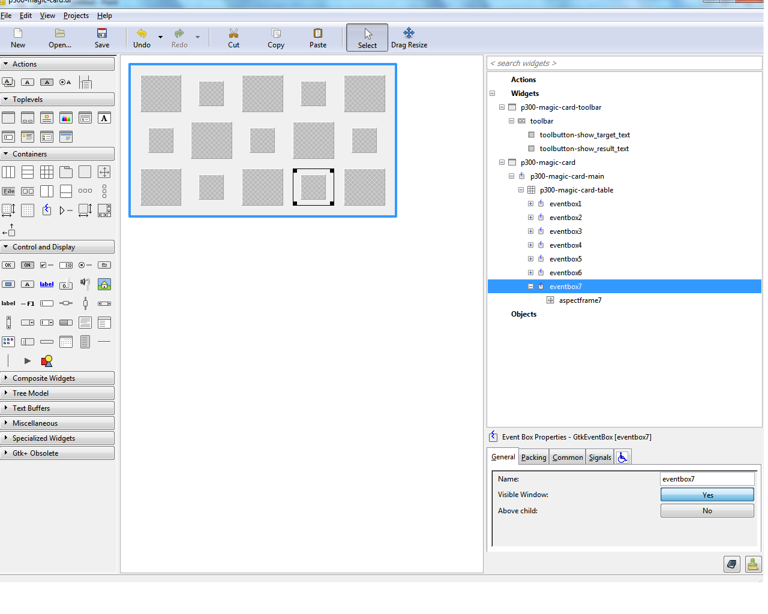
Task: Choose the Expander container palette icon
Action: 66,210
